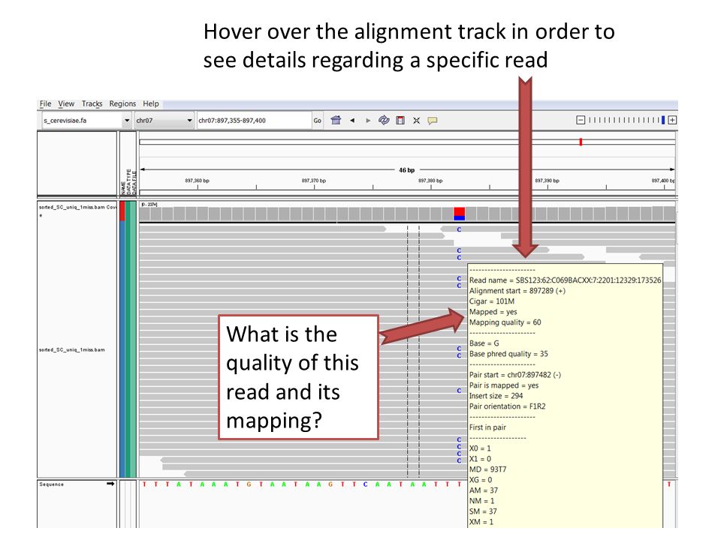This screenshot has width=721, height=540.
Task: Click the Base phred quality = 35 line
Action: (x=508, y=354)
